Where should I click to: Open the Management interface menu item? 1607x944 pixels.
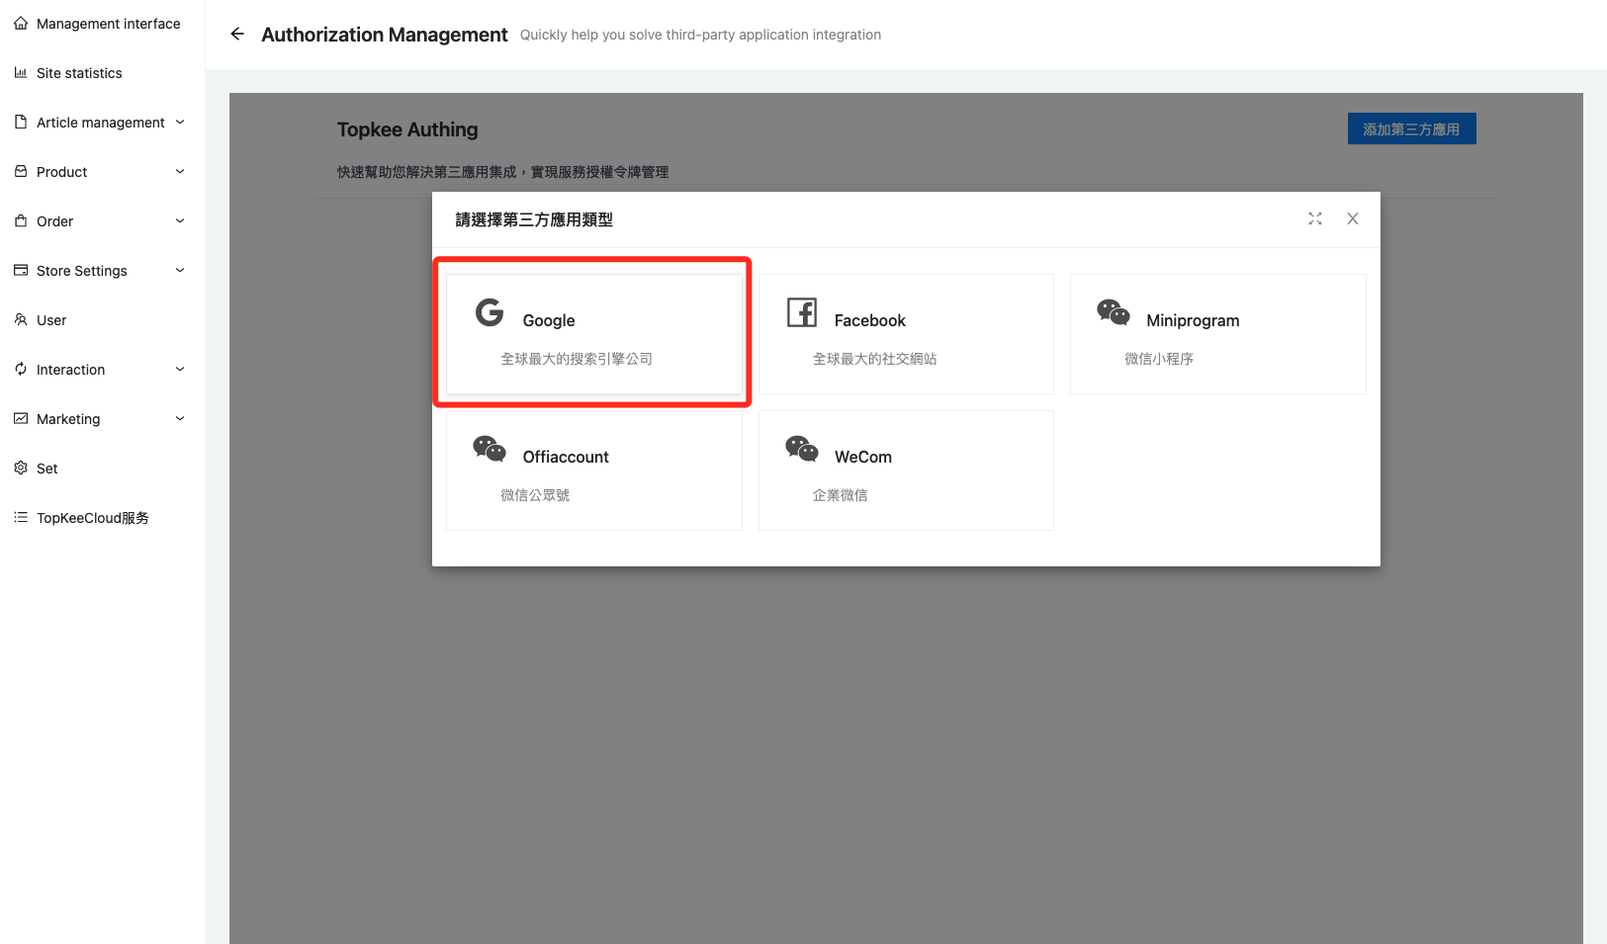pyautogui.click(x=108, y=24)
